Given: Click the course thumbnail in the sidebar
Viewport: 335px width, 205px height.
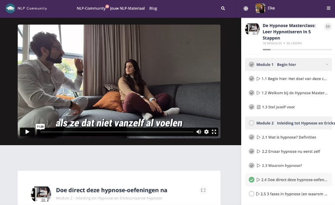Looking at the screenshot, I should tap(253, 29).
